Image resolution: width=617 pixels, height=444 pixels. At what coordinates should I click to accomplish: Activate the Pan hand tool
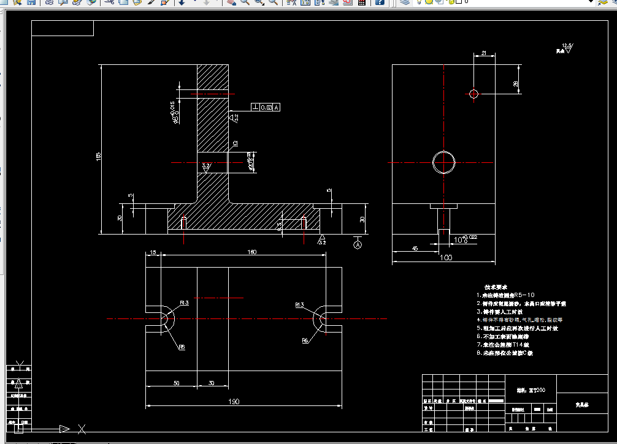(231, 2)
